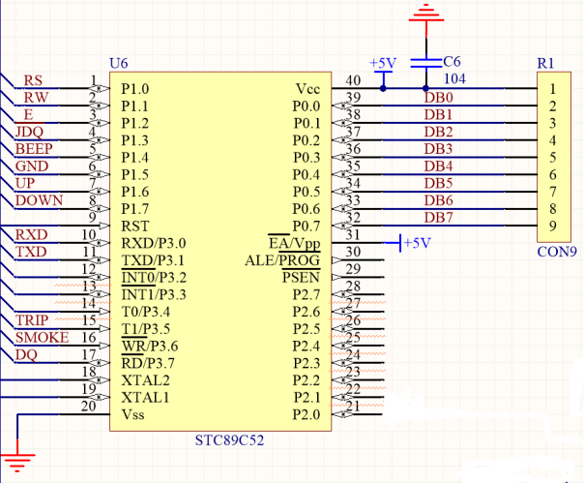Select the RXD/P3.0 pin name
The height and width of the screenshot is (483, 585).
pyautogui.click(x=154, y=244)
